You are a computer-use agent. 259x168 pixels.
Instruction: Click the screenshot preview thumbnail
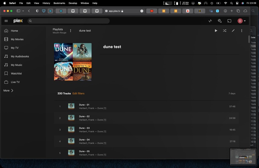click(243, 157)
